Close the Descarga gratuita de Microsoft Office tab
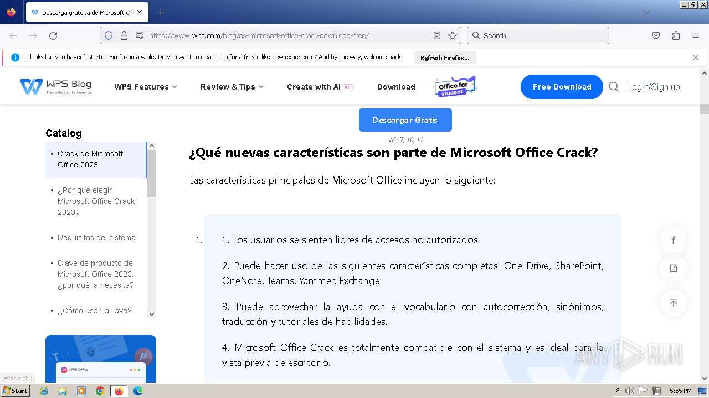 [140, 12]
